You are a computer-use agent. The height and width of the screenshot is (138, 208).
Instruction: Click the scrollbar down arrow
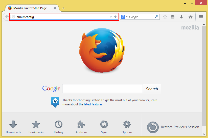tap(204, 134)
